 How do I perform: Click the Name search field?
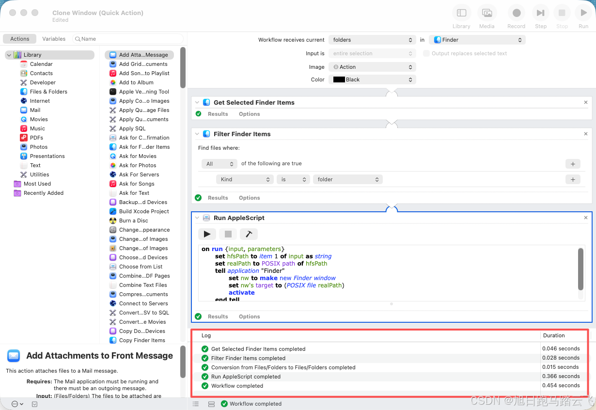128,39
